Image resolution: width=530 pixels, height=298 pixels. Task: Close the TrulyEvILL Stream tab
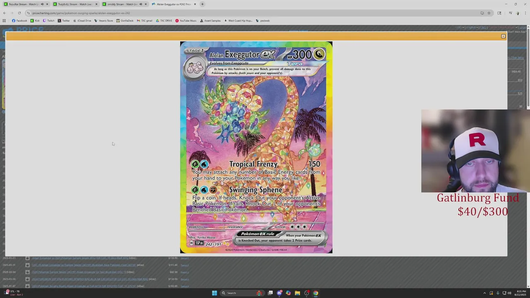tap(96, 4)
